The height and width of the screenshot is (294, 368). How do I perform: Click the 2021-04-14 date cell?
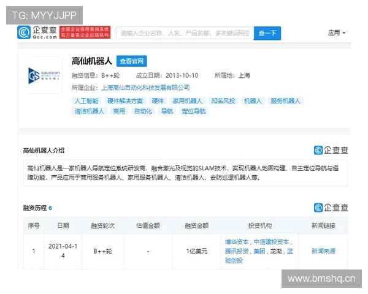tap(63, 251)
